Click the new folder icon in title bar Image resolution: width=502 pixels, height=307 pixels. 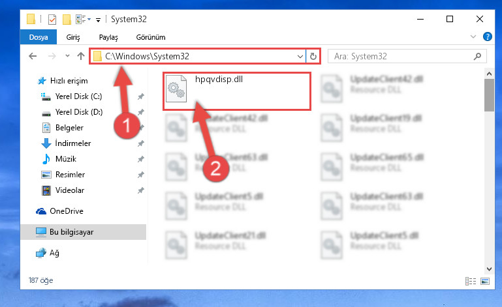(x=67, y=20)
